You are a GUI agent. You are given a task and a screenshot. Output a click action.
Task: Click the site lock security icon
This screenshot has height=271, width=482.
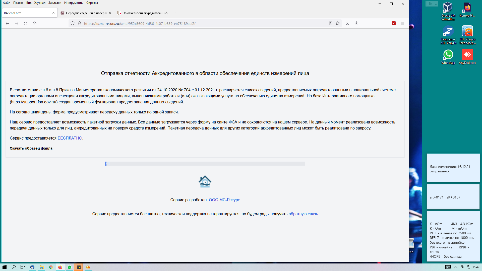[80, 24]
